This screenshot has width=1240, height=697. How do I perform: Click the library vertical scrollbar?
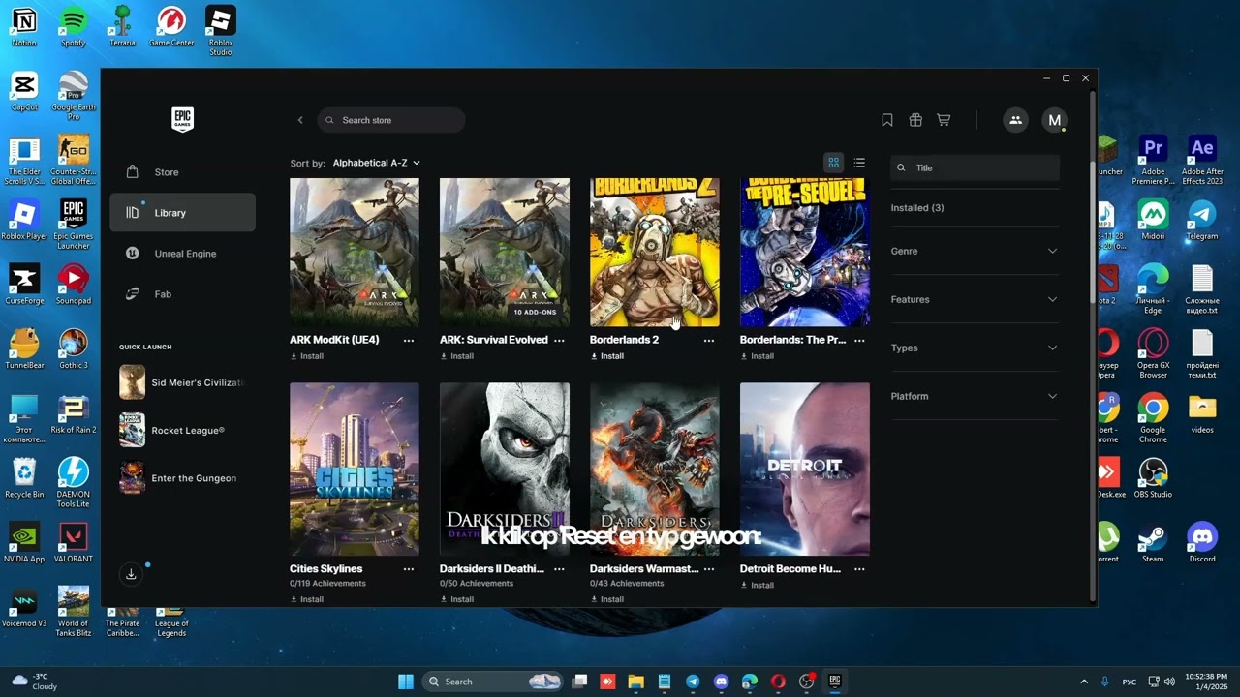(1094, 232)
